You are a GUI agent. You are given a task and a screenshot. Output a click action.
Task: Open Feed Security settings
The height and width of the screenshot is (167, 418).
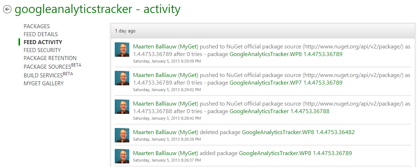(x=42, y=50)
